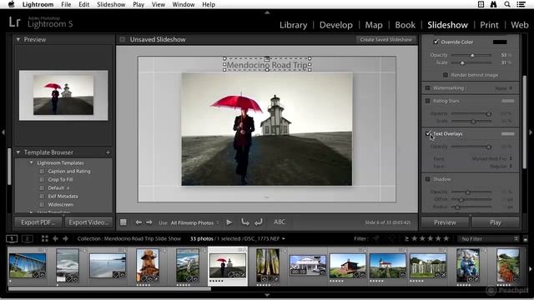
Task: Open Notification Center menu bar icon
Action: tap(521, 4)
